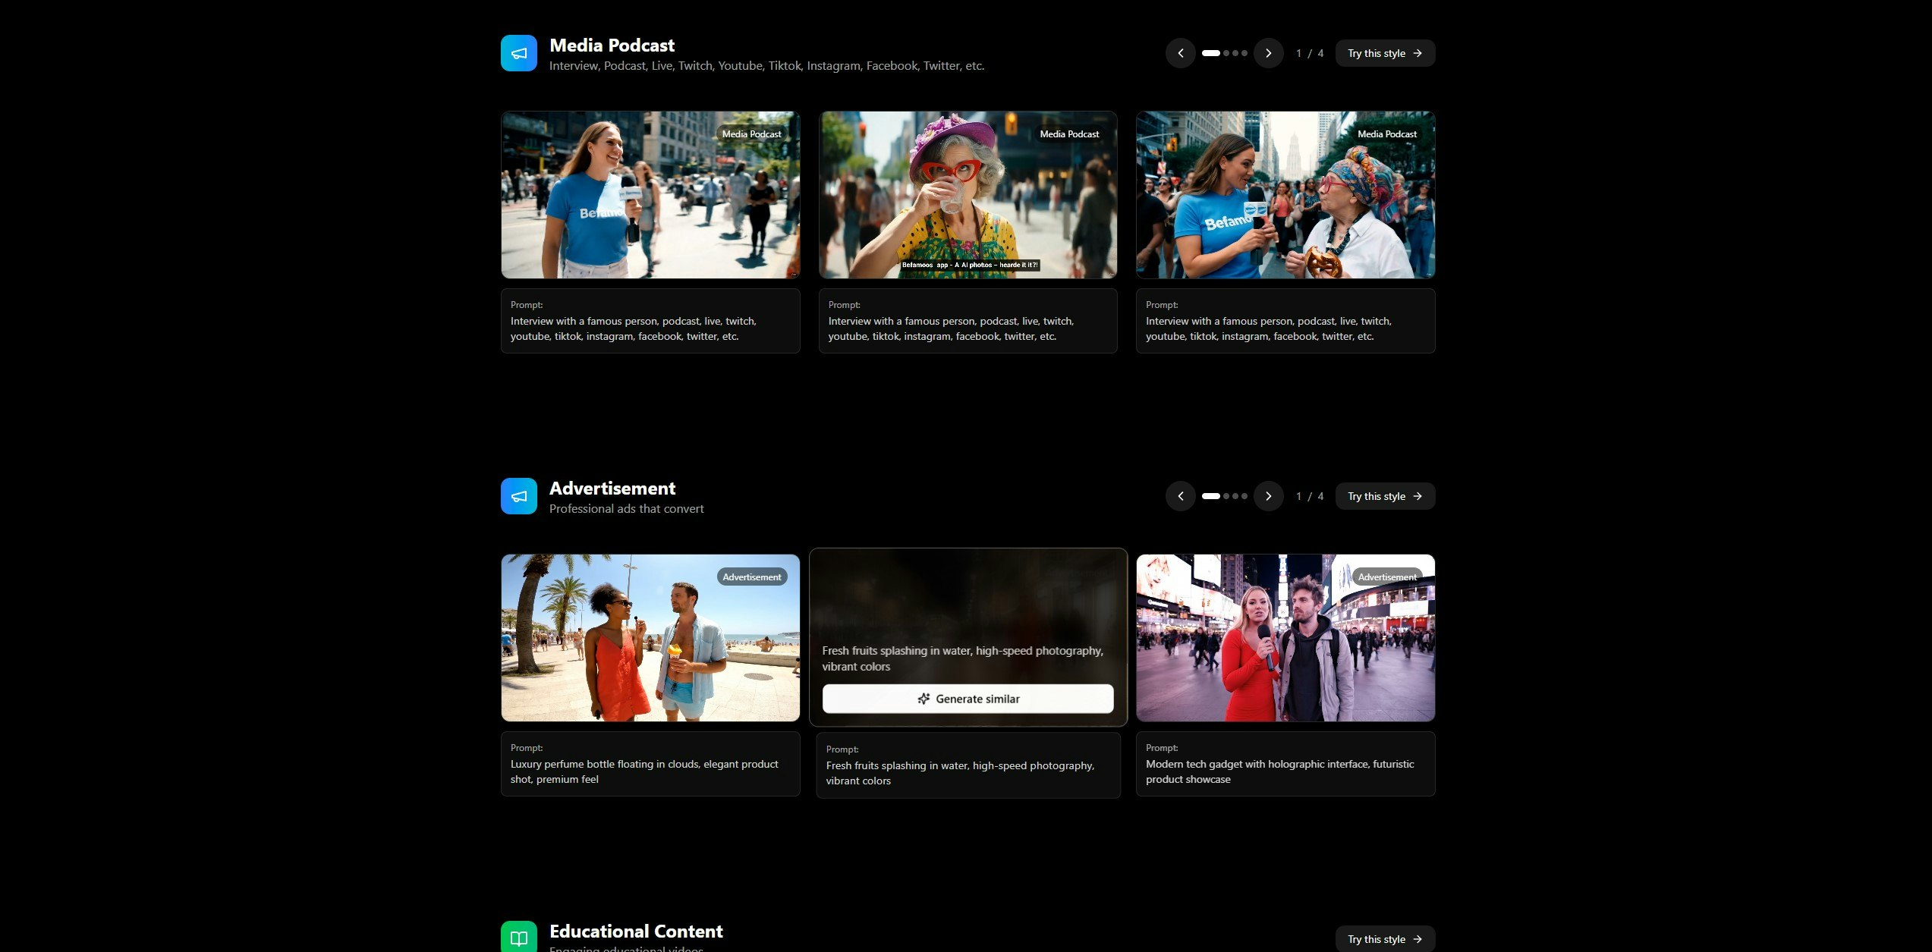Click the Educational Content book icon
This screenshot has height=952, width=1932.
[x=519, y=937]
